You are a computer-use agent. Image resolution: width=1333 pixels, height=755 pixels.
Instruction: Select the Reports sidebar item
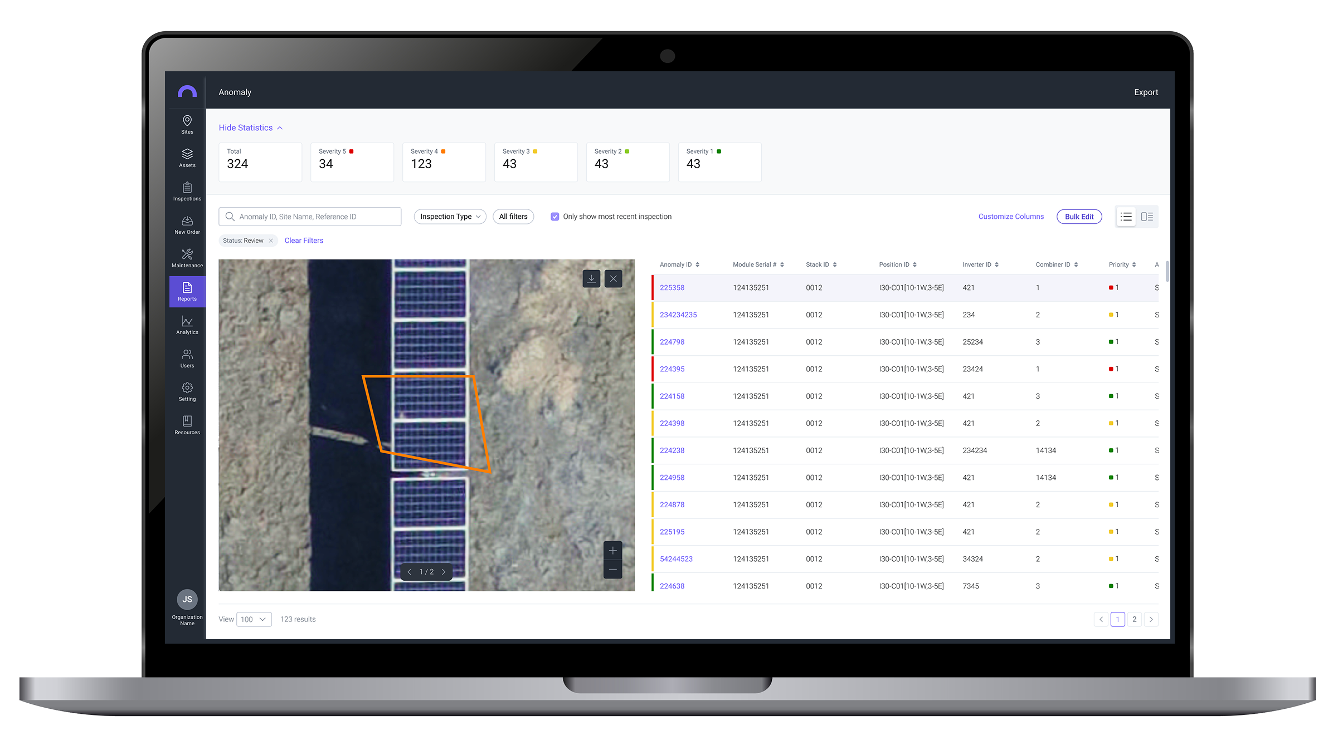click(187, 292)
